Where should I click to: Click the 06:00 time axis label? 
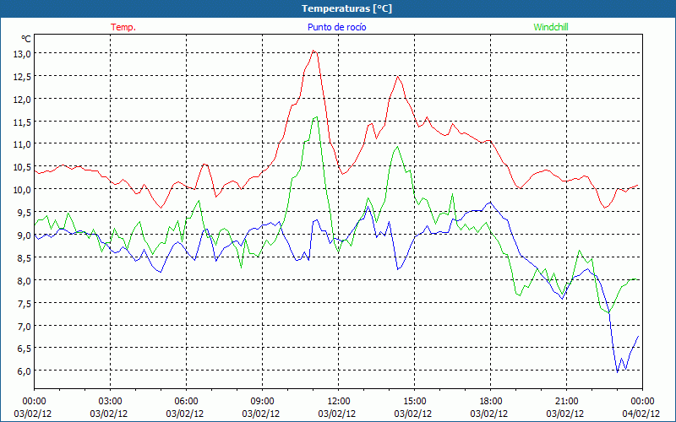coord(186,402)
